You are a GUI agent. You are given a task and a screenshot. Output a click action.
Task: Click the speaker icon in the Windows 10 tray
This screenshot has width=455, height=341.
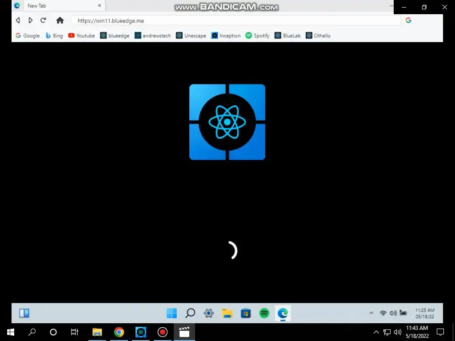coord(398,332)
